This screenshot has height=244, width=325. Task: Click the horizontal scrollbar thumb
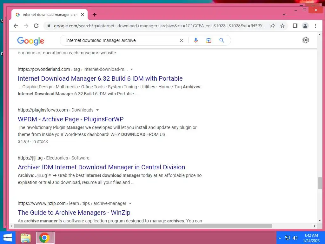[143, 226]
